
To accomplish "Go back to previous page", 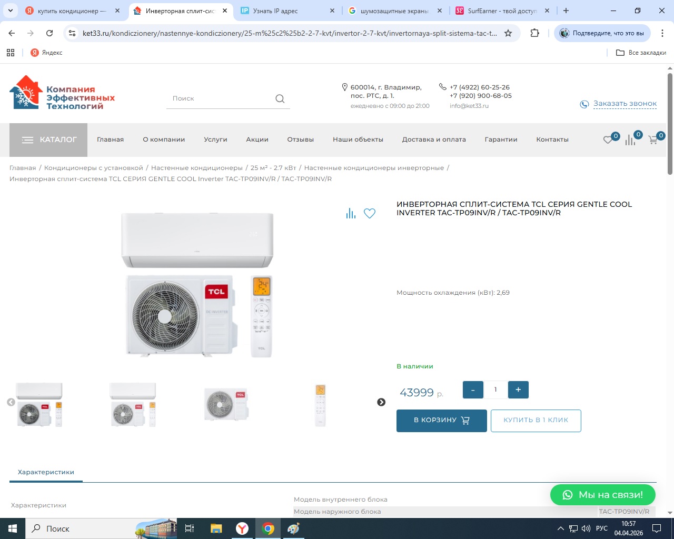I will tap(12, 33).
